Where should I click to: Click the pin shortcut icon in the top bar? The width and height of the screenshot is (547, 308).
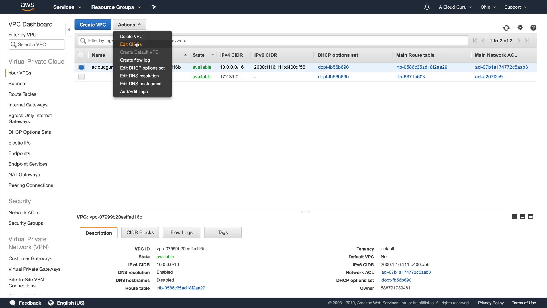(x=154, y=7)
